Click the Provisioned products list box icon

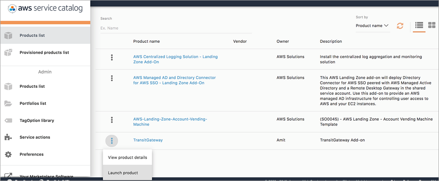(8, 52)
